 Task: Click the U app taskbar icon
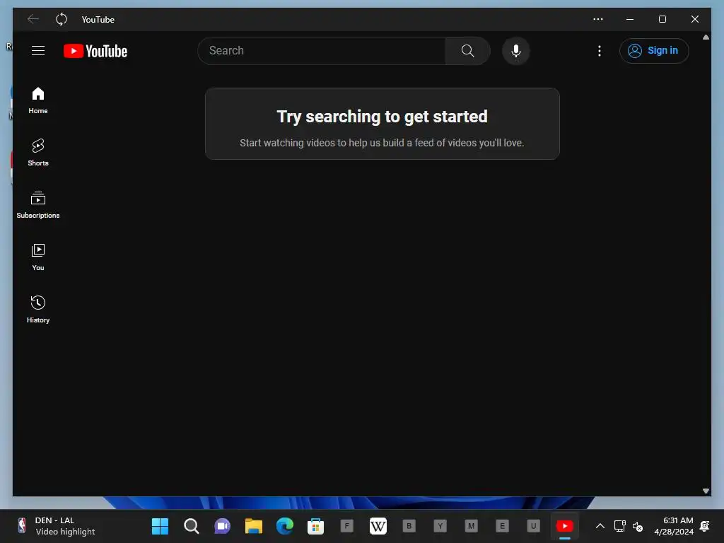click(x=533, y=526)
